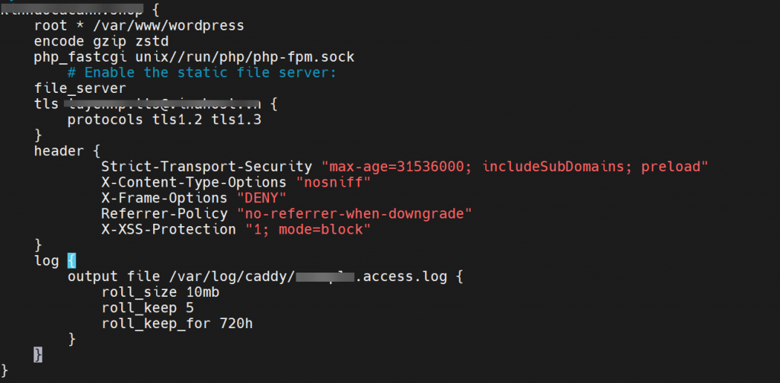
Task: Click the "header" block keyword
Action: [x=59, y=151]
